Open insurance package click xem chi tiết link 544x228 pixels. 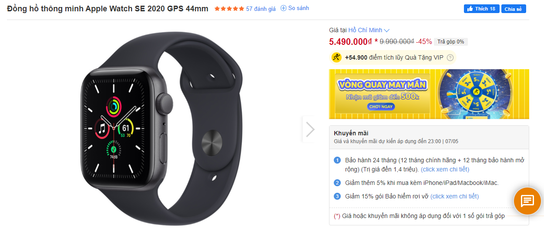point(454,196)
